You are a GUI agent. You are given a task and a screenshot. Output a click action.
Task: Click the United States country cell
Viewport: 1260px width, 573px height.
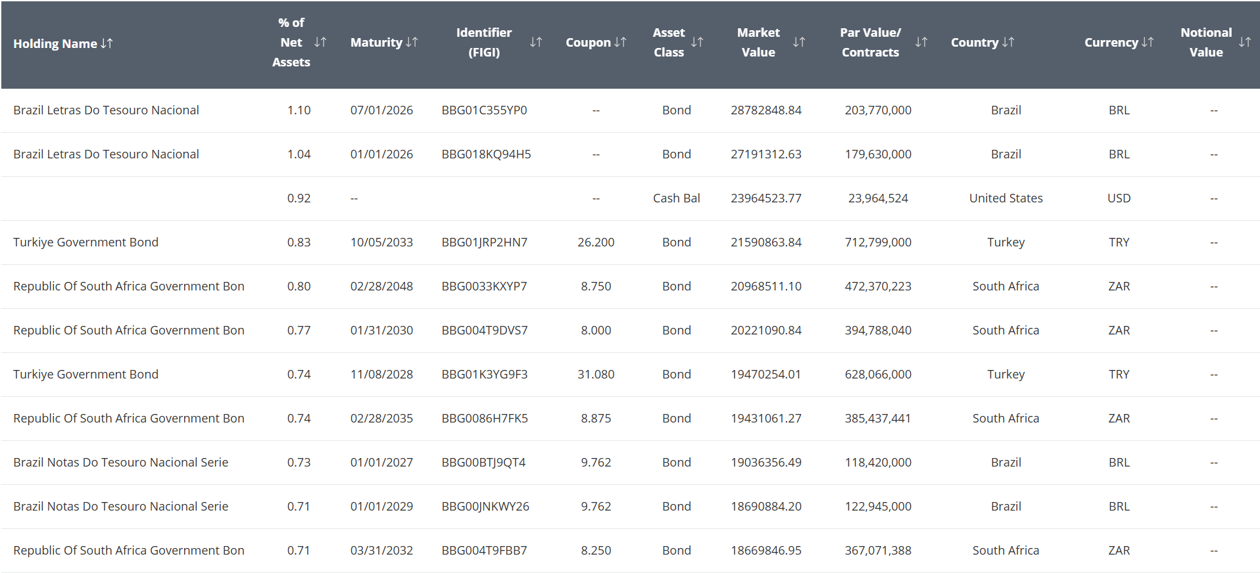[1006, 198]
